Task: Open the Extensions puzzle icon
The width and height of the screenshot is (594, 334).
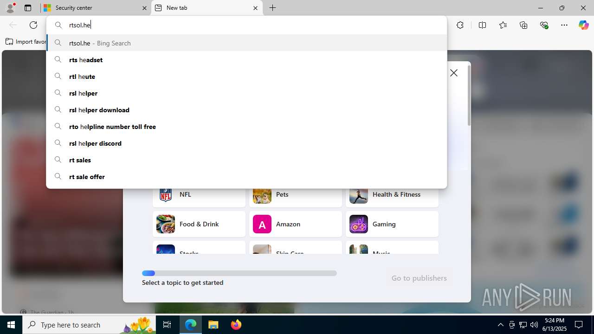Action: (460, 25)
